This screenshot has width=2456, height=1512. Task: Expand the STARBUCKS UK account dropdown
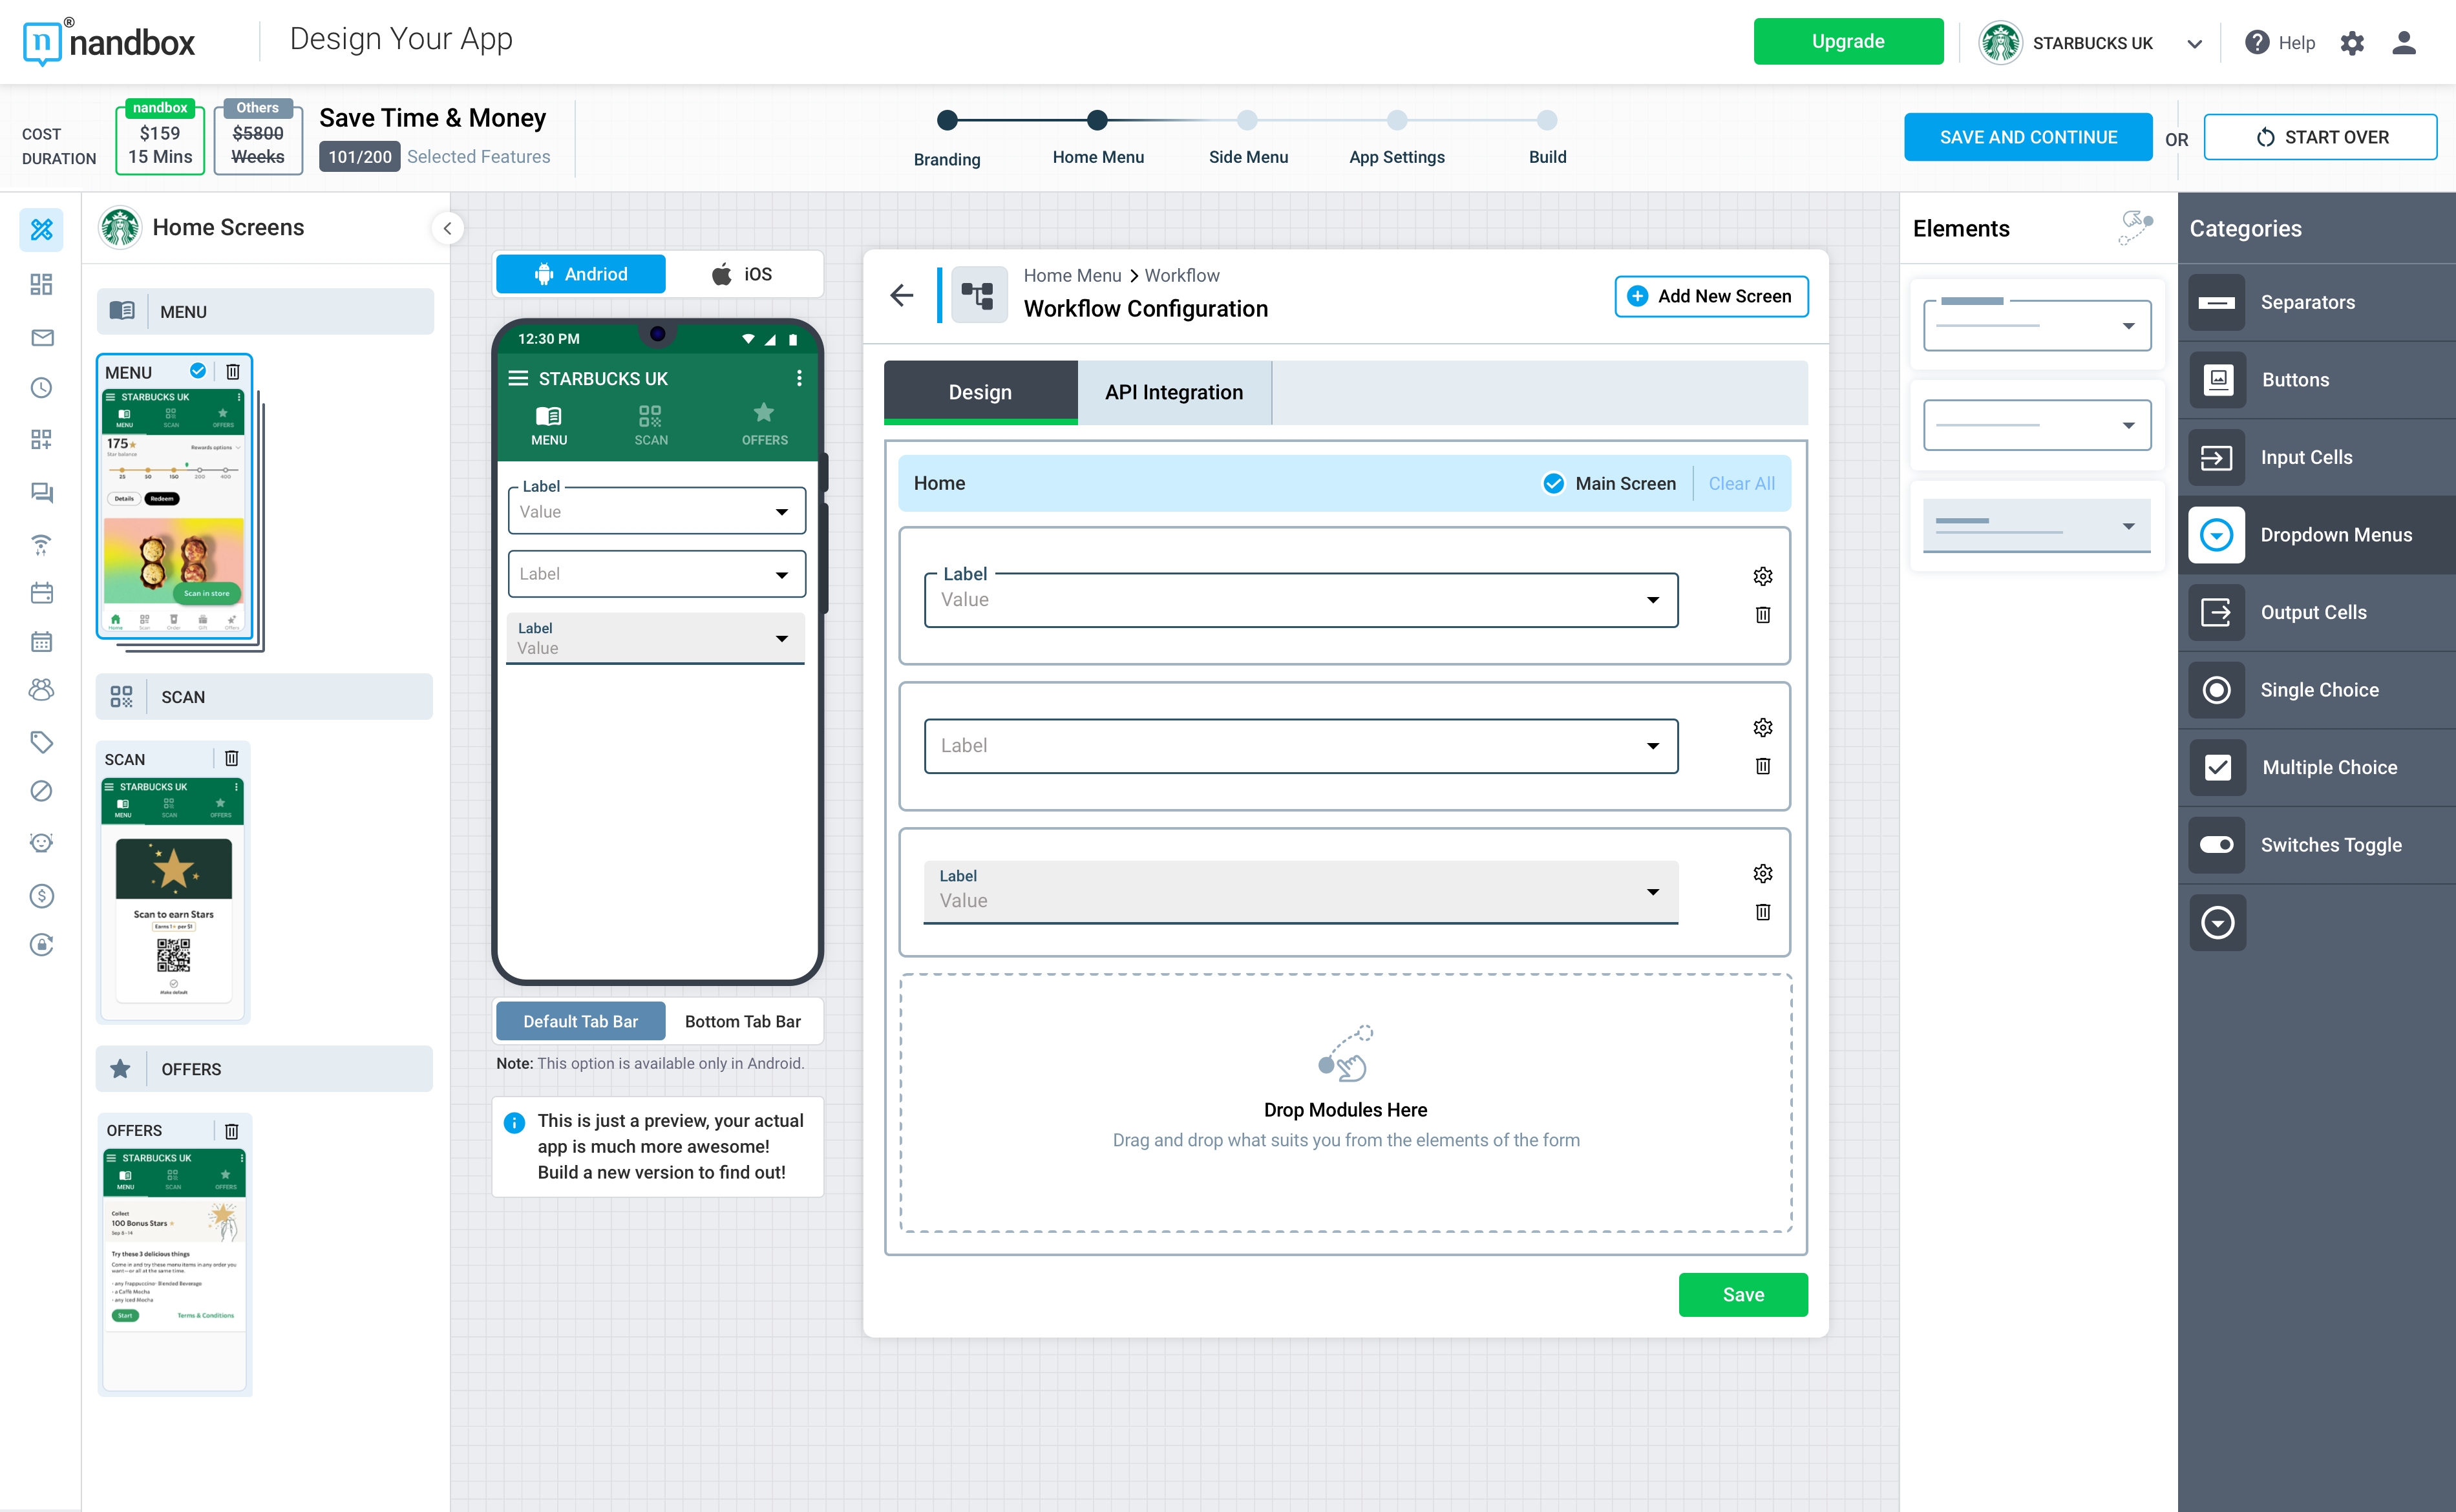pos(2194,43)
